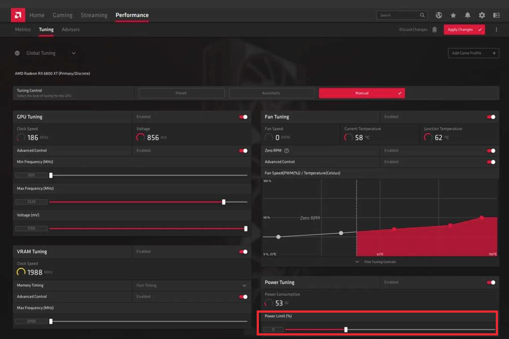The height and width of the screenshot is (339, 509).
Task: Click Discard Changes text
Action: (413, 29)
